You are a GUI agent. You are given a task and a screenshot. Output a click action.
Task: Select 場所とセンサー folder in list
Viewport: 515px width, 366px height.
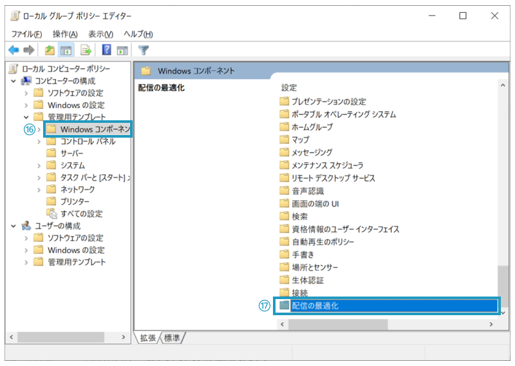coord(315,268)
